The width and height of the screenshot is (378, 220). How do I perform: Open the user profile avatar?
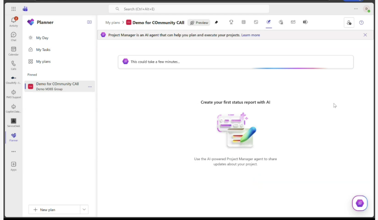[x=367, y=9]
